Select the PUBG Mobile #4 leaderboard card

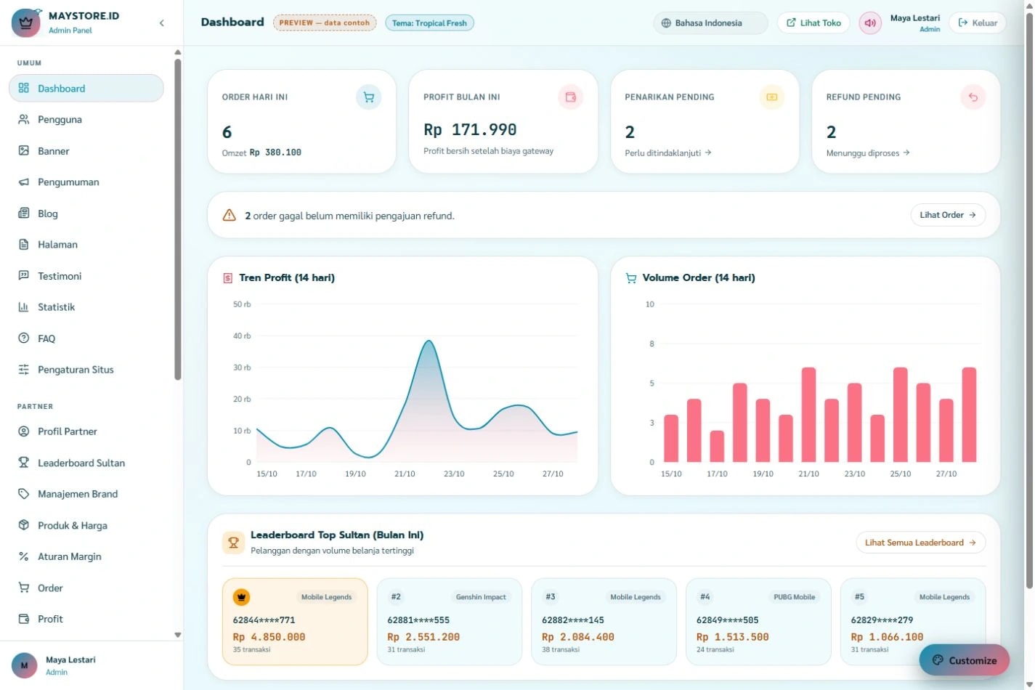pos(758,622)
